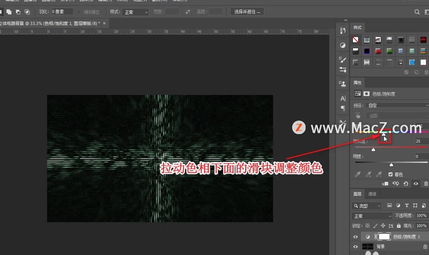
Task: Create a new style with the page icon
Action: click(x=416, y=72)
